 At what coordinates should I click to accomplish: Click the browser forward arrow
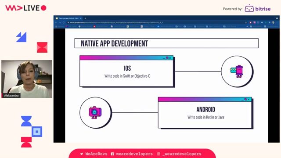pos(60,22)
